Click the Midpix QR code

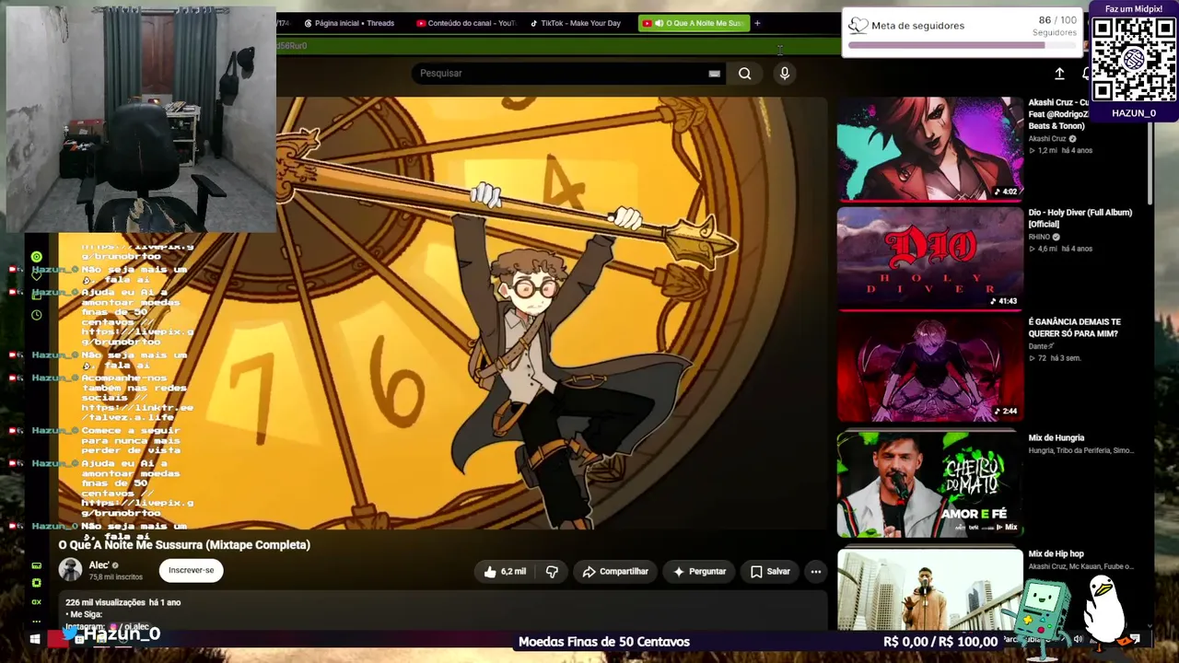[1134, 61]
